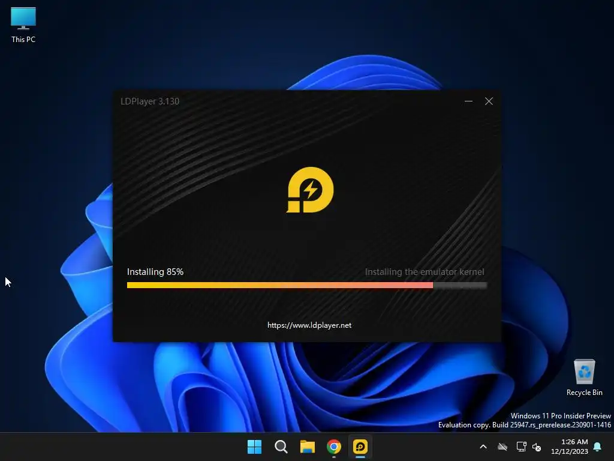
Task: Click the 'Installing the emulator kernel' text
Action: coord(425,272)
